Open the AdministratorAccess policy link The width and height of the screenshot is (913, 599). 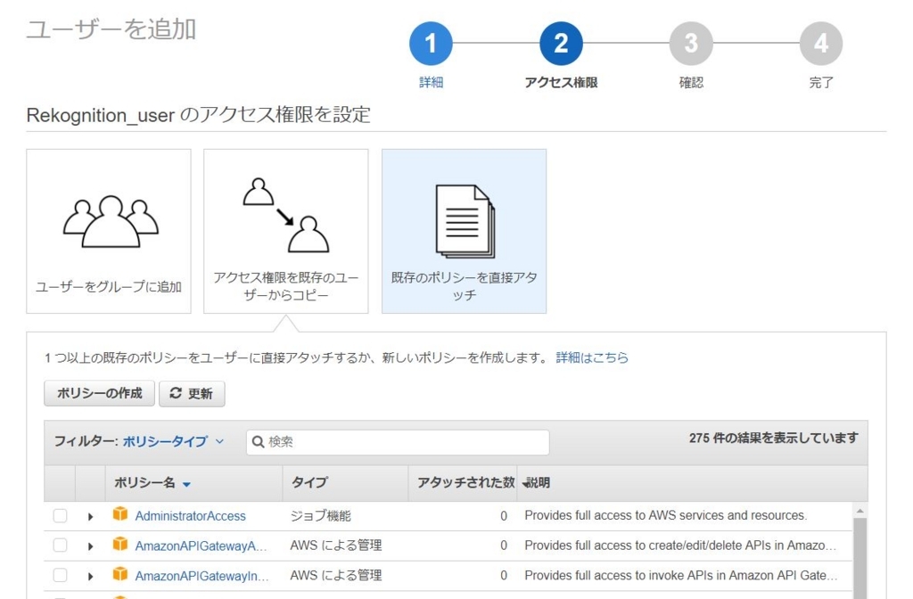pos(191,516)
